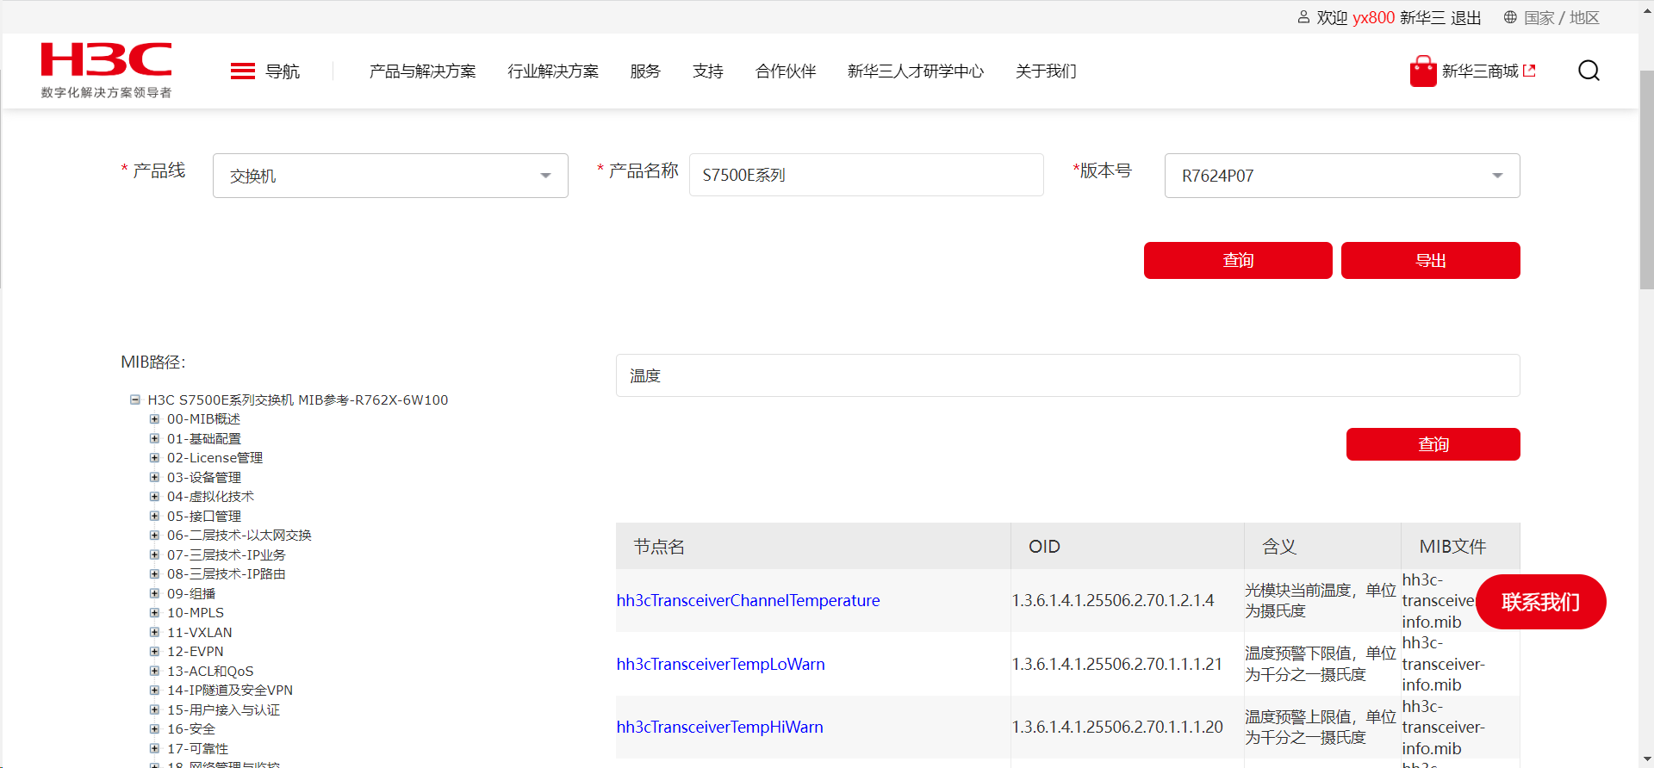Click the H3C logo
Screen dimensions: 1654x768
106,70
